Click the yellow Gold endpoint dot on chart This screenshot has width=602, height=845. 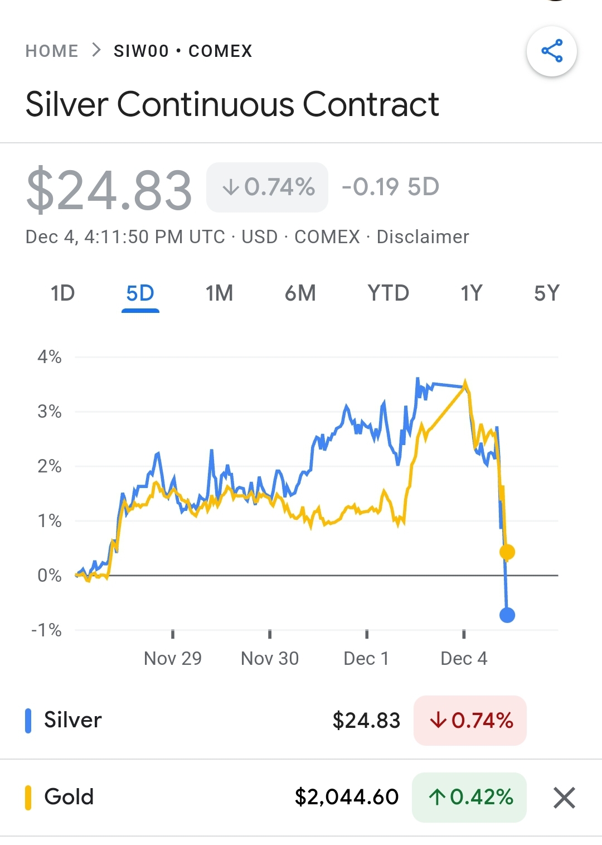click(x=507, y=552)
